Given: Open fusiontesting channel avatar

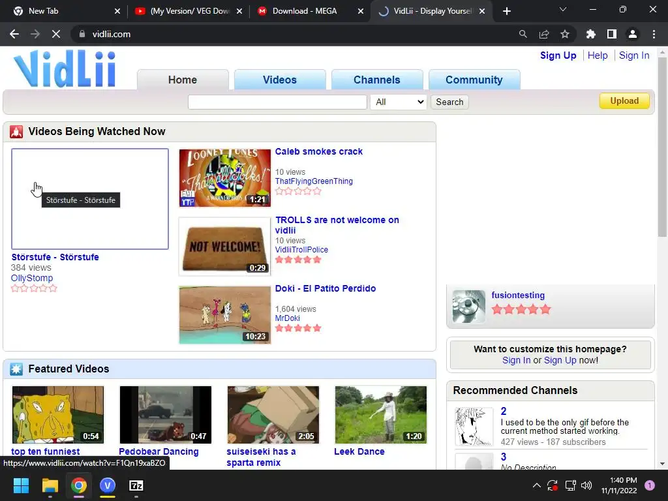Looking at the screenshot, I should point(468,307).
